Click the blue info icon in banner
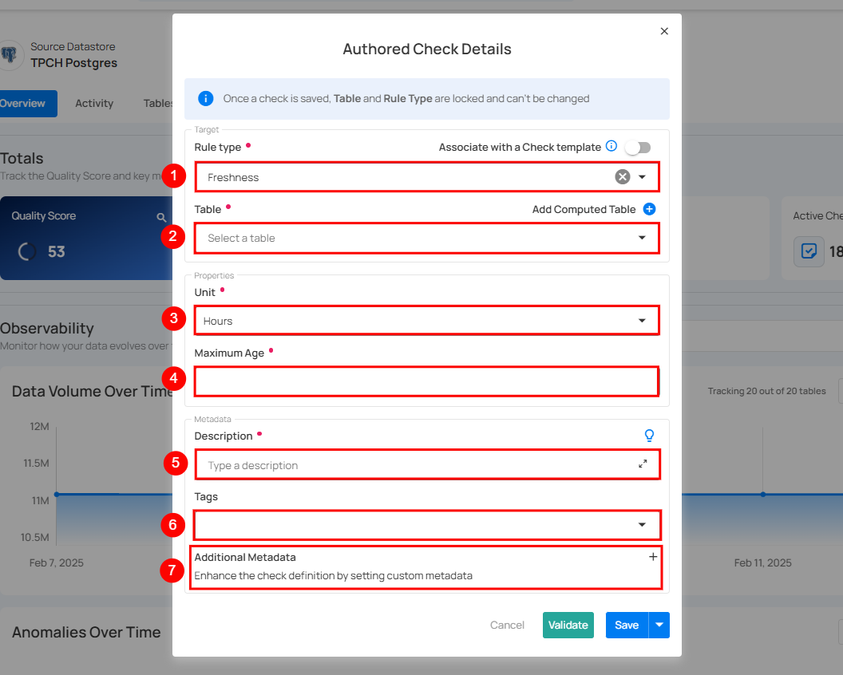Screen dimensions: 843x675 pos(206,99)
